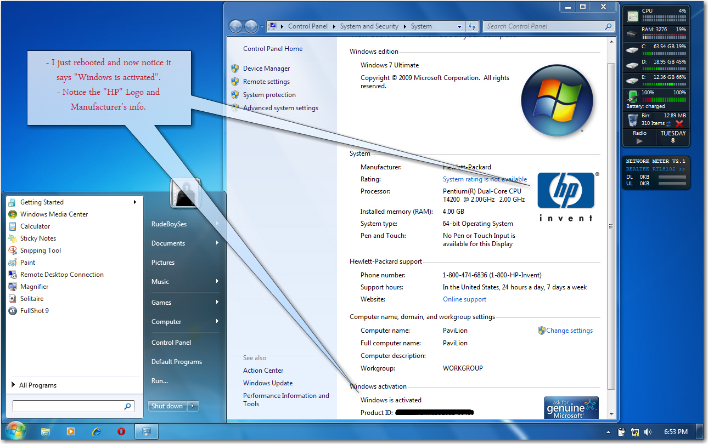Open Internet Explorer in the taskbar
708x444 pixels.
pyautogui.click(x=97, y=431)
